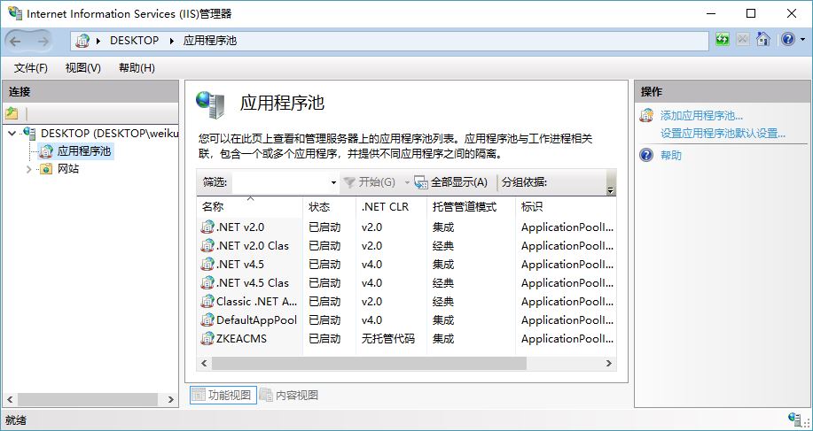Click the 添加应用程序池... action link
Viewport: 813px width, 431px height.
point(701,115)
